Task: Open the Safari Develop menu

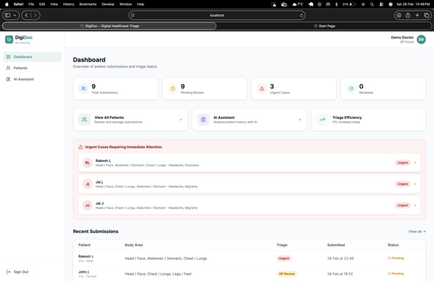Action: pyautogui.click(x=108, y=4)
